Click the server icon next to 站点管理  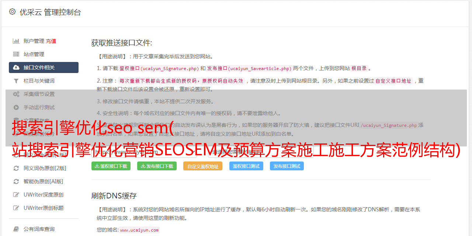coord(16,54)
